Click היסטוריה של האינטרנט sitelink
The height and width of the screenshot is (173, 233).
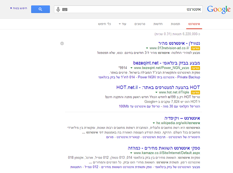pos(184,137)
